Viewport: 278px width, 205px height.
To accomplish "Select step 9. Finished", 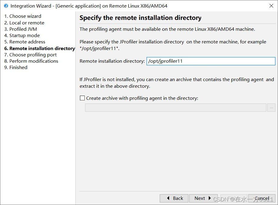I will point(16,68).
